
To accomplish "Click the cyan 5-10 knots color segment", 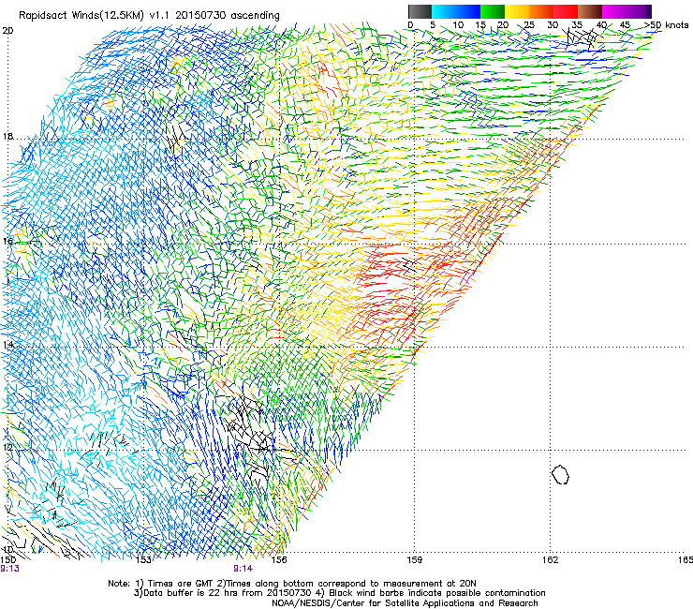I will (444, 11).
